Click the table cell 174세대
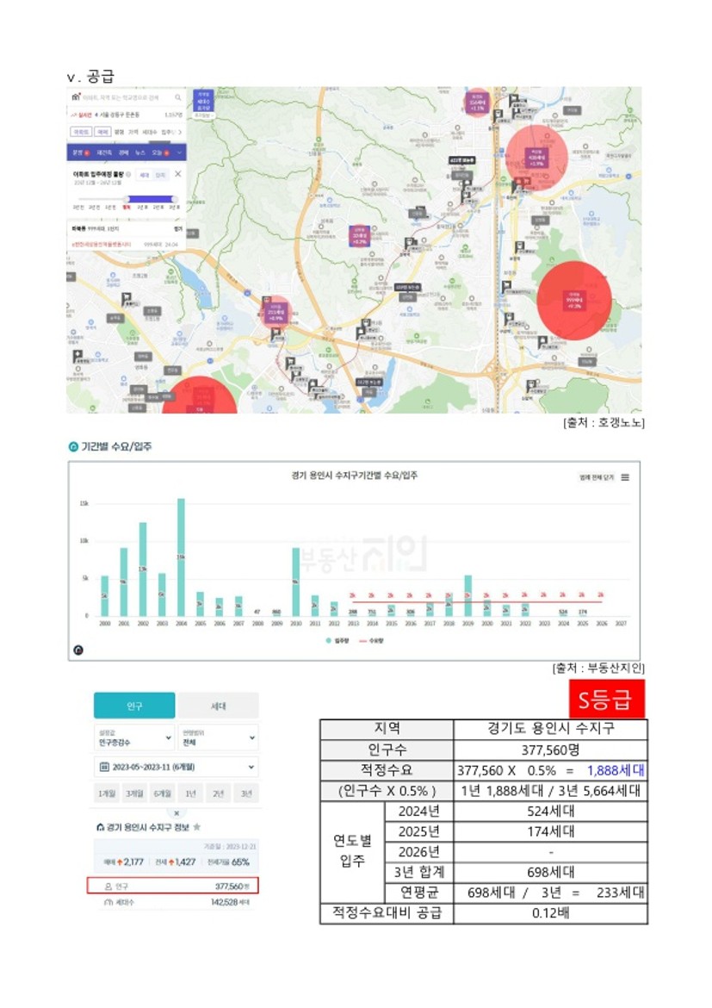 click(x=551, y=832)
